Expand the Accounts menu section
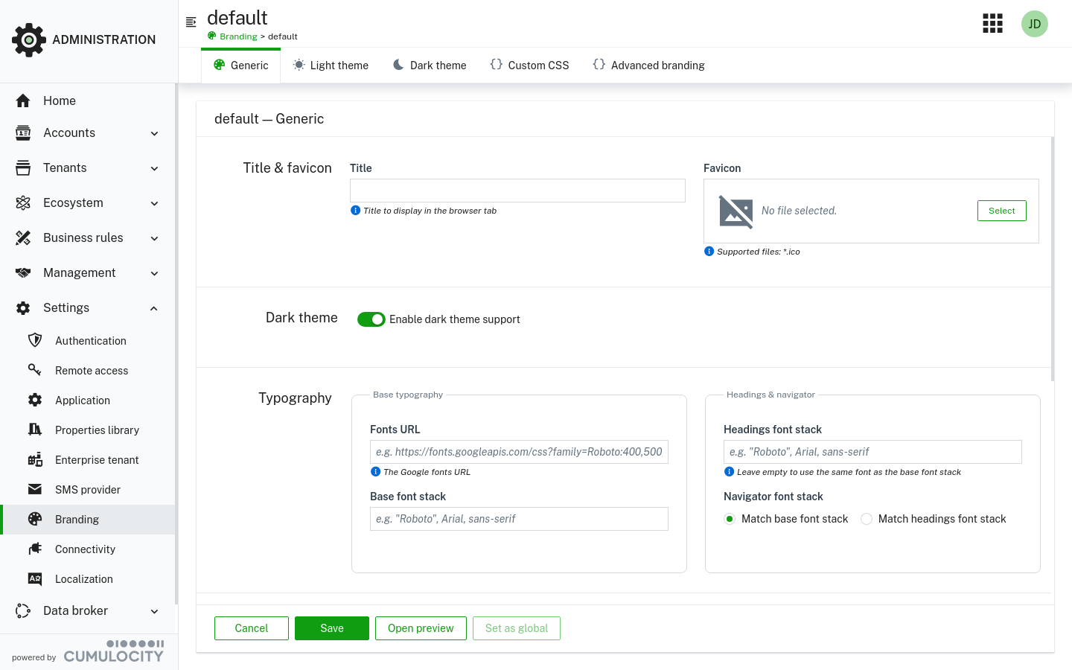The image size is (1072, 670). coord(154,133)
